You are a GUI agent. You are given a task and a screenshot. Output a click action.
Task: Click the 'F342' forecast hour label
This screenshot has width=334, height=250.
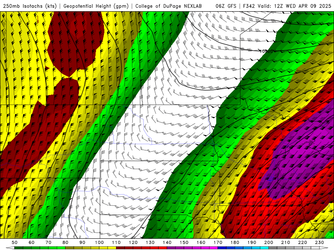pyautogui.click(x=248, y=6)
